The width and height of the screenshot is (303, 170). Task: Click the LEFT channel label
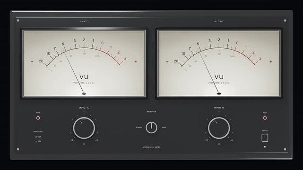84,21
